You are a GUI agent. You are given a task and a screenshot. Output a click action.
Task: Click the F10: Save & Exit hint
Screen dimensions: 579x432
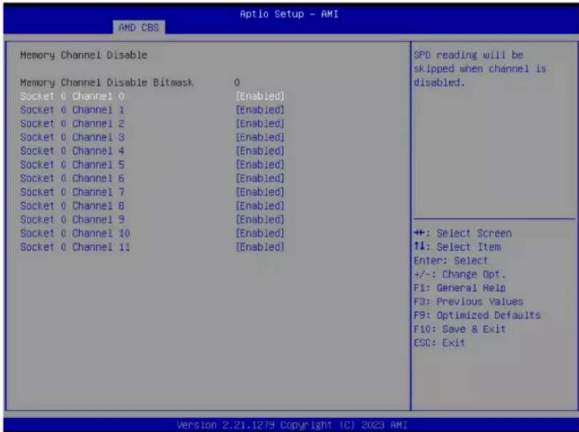tap(459, 329)
